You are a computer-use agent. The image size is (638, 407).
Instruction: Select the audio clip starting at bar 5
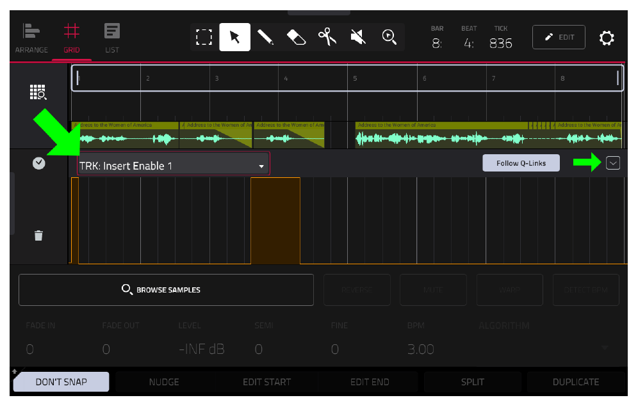coord(441,134)
